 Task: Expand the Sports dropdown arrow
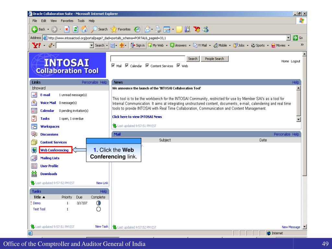[267, 45]
